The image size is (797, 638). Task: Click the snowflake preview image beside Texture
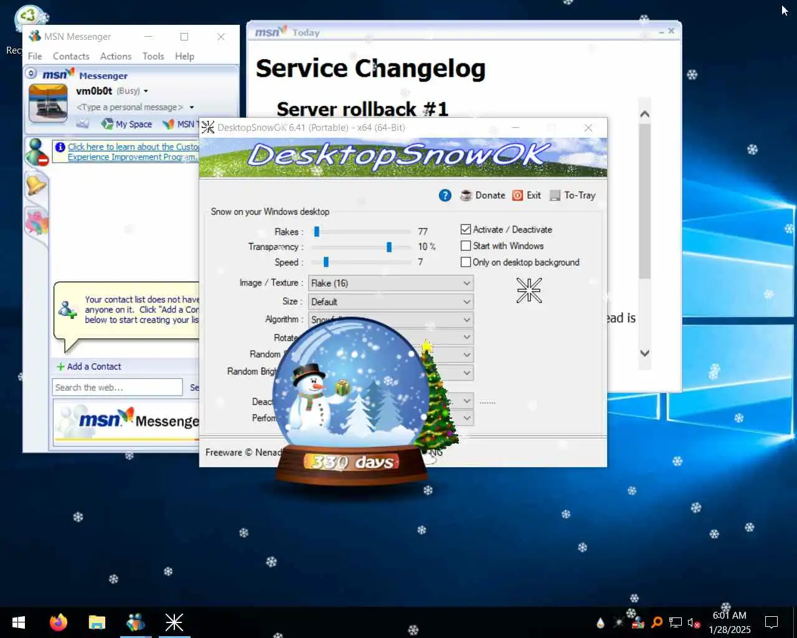529,290
